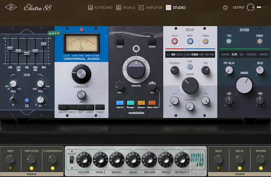
Task: Click the delay MODE selector button
Action: pyautogui.click(x=190, y=41)
